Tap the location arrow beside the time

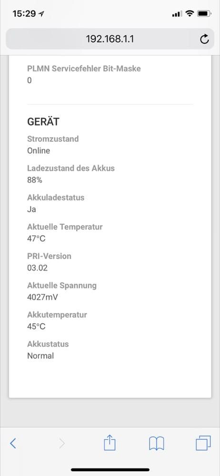pos(41,14)
